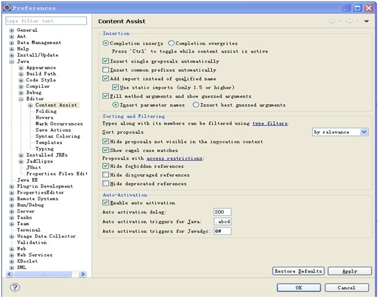Toggle Insert single proposals automatically checkbox
The width and height of the screenshot is (379, 298).
[105, 61]
